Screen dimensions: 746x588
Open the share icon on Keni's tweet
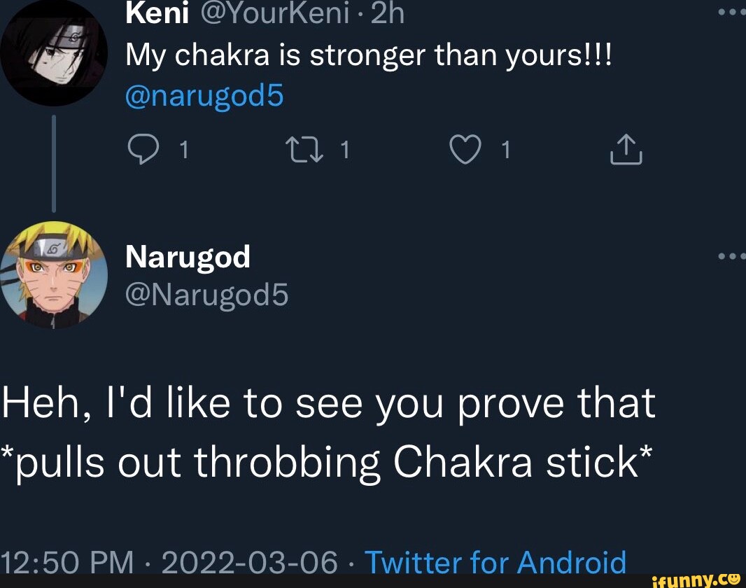625,148
